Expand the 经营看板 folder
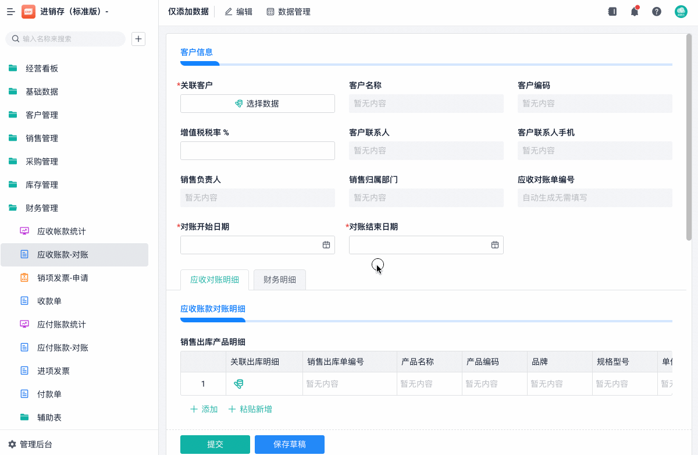 click(x=42, y=69)
